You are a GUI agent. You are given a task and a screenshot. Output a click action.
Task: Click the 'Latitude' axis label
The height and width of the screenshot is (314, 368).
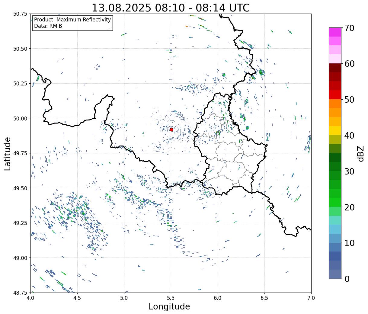click(8, 153)
